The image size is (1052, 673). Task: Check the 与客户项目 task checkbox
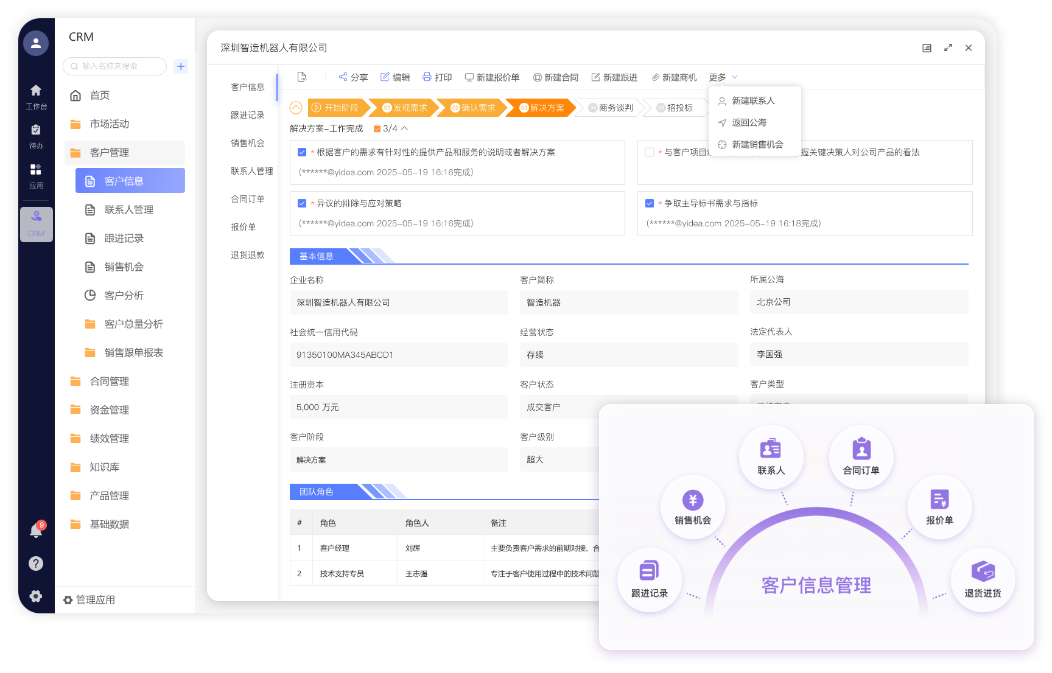pos(649,152)
